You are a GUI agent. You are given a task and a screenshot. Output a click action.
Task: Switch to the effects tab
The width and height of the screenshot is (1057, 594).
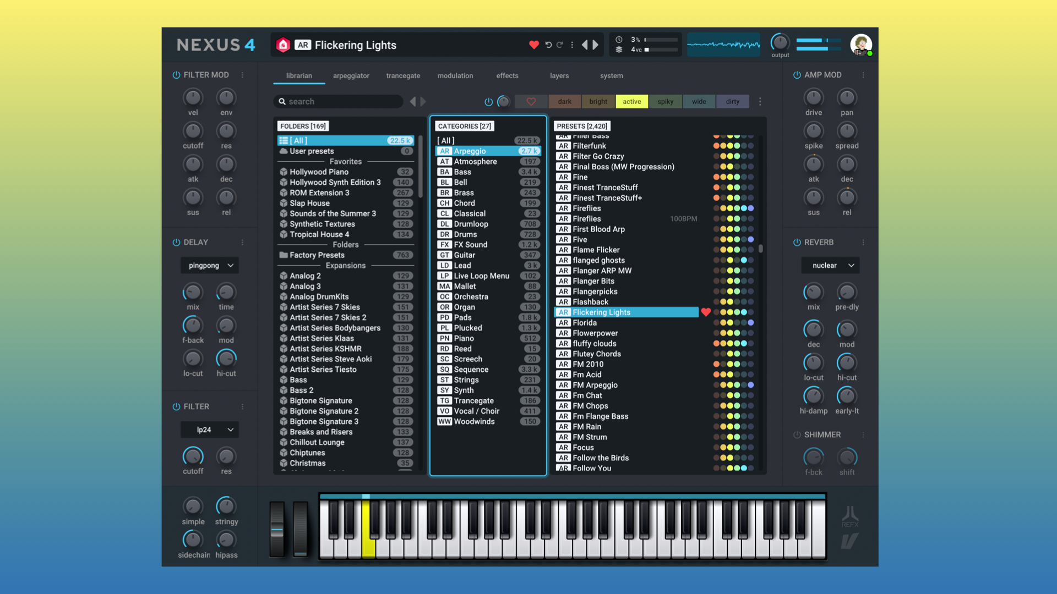507,76
